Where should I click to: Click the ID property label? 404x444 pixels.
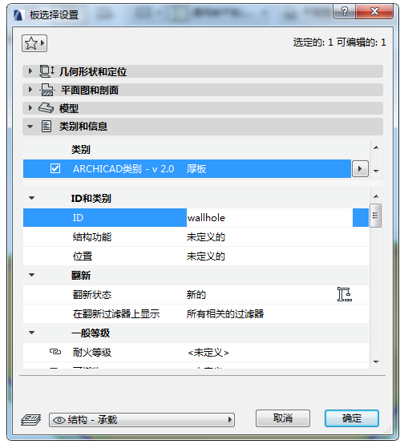pos(78,218)
